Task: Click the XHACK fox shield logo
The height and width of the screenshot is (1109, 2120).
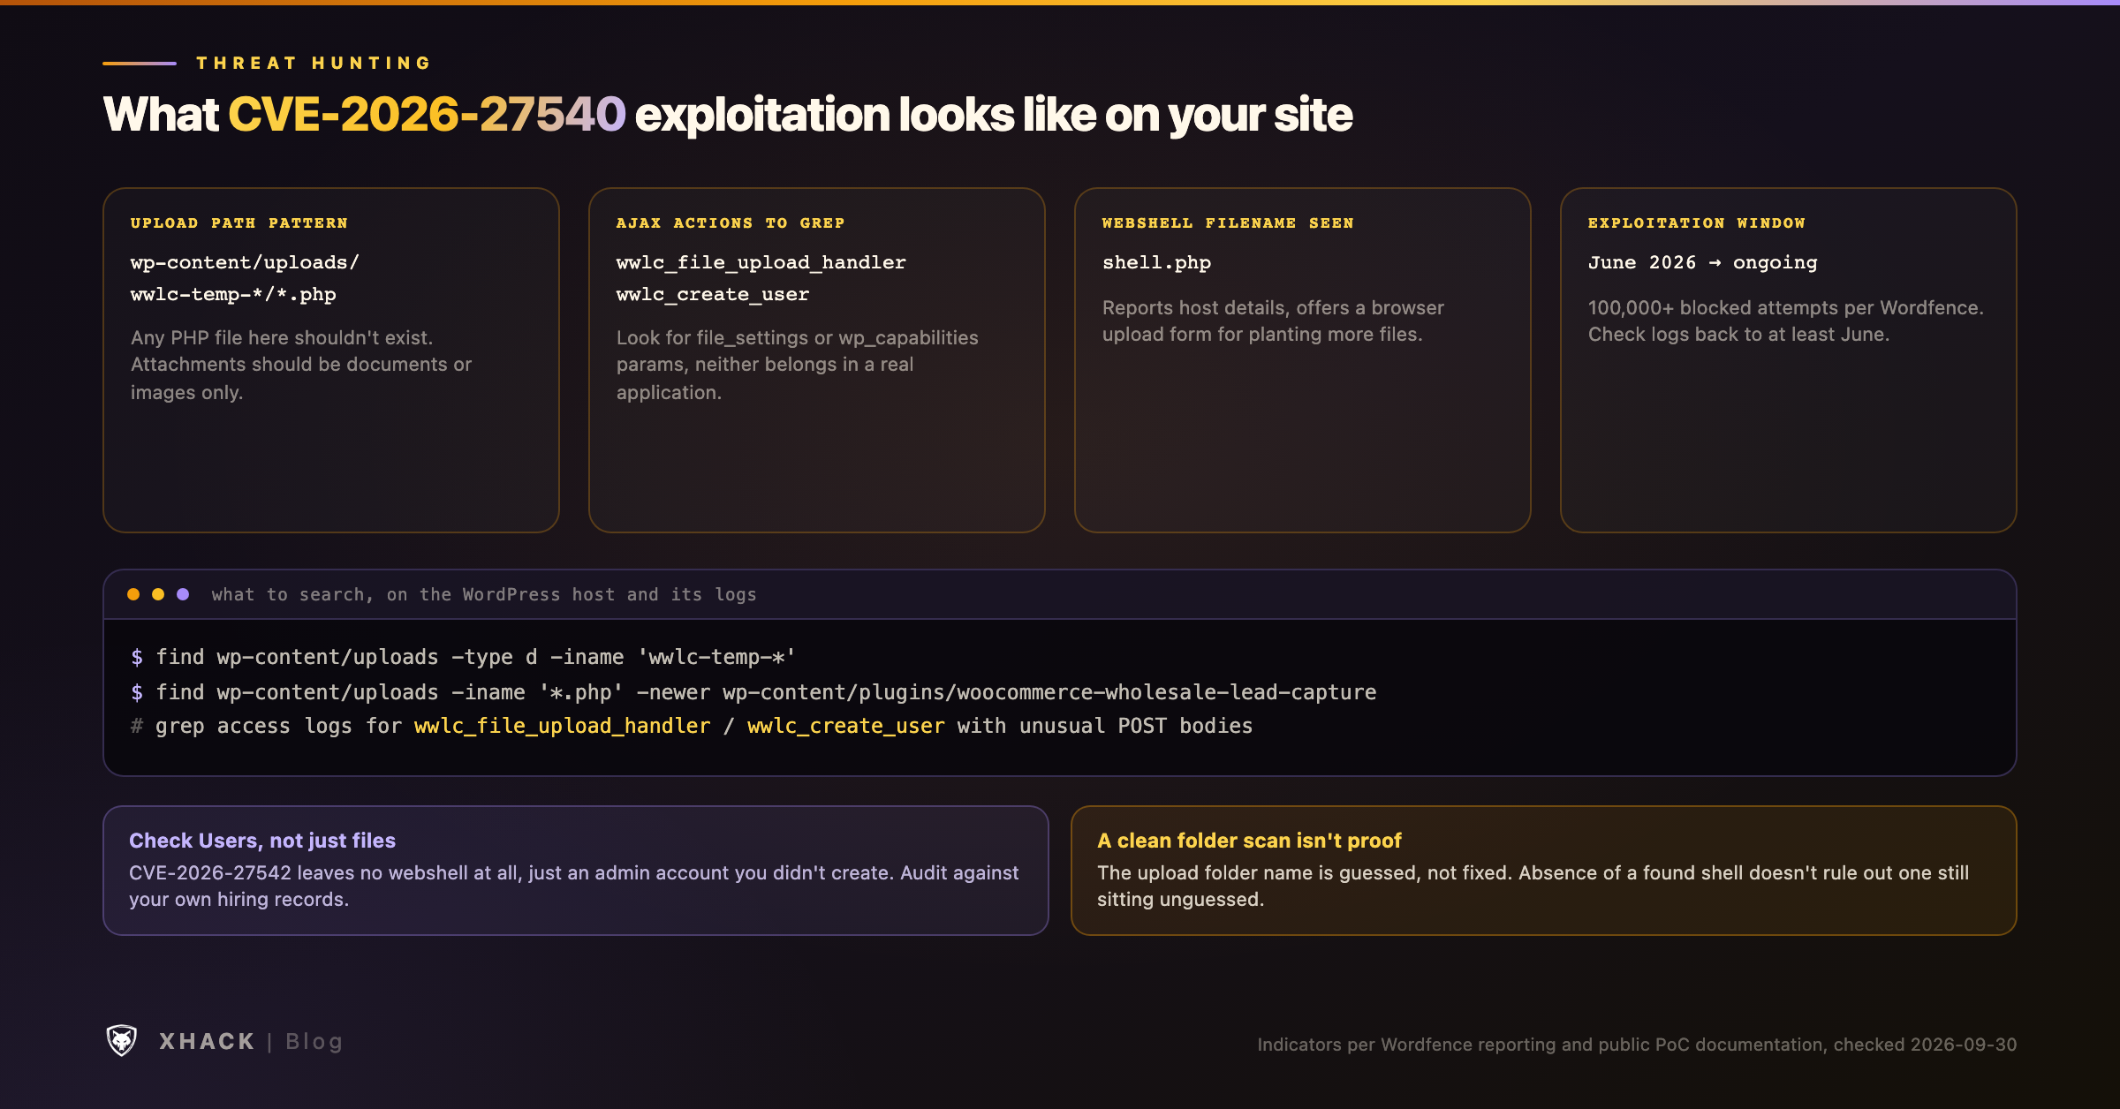Action: pos(122,1040)
